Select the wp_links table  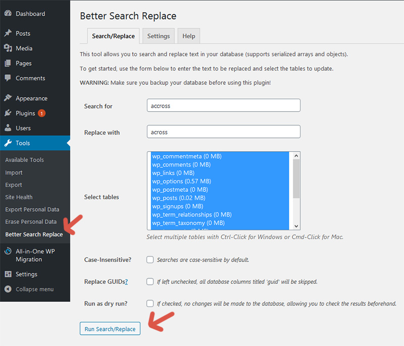tap(220, 173)
